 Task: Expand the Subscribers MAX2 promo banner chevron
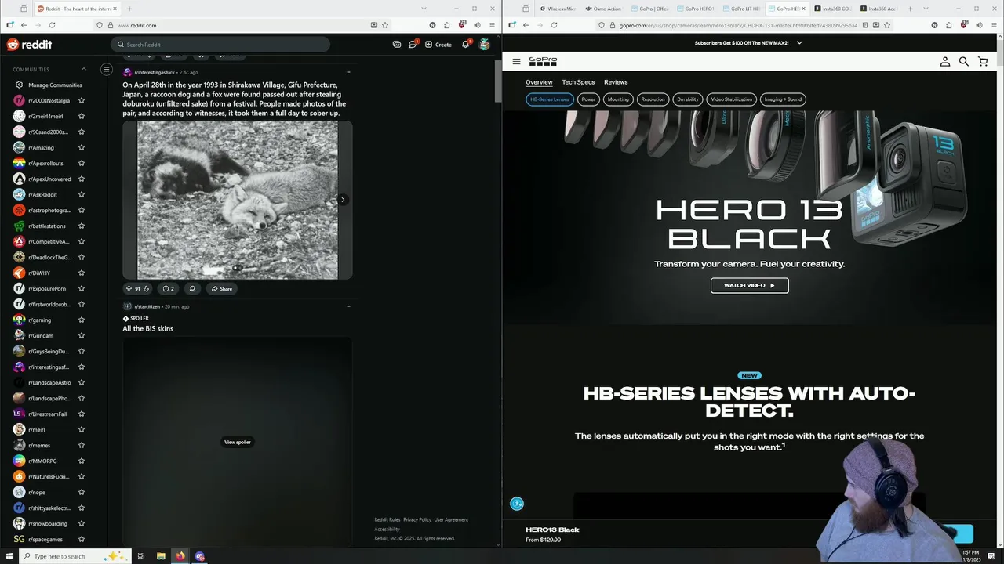799,43
